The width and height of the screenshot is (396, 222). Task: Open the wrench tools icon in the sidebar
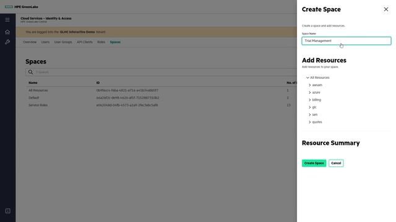[7, 42]
